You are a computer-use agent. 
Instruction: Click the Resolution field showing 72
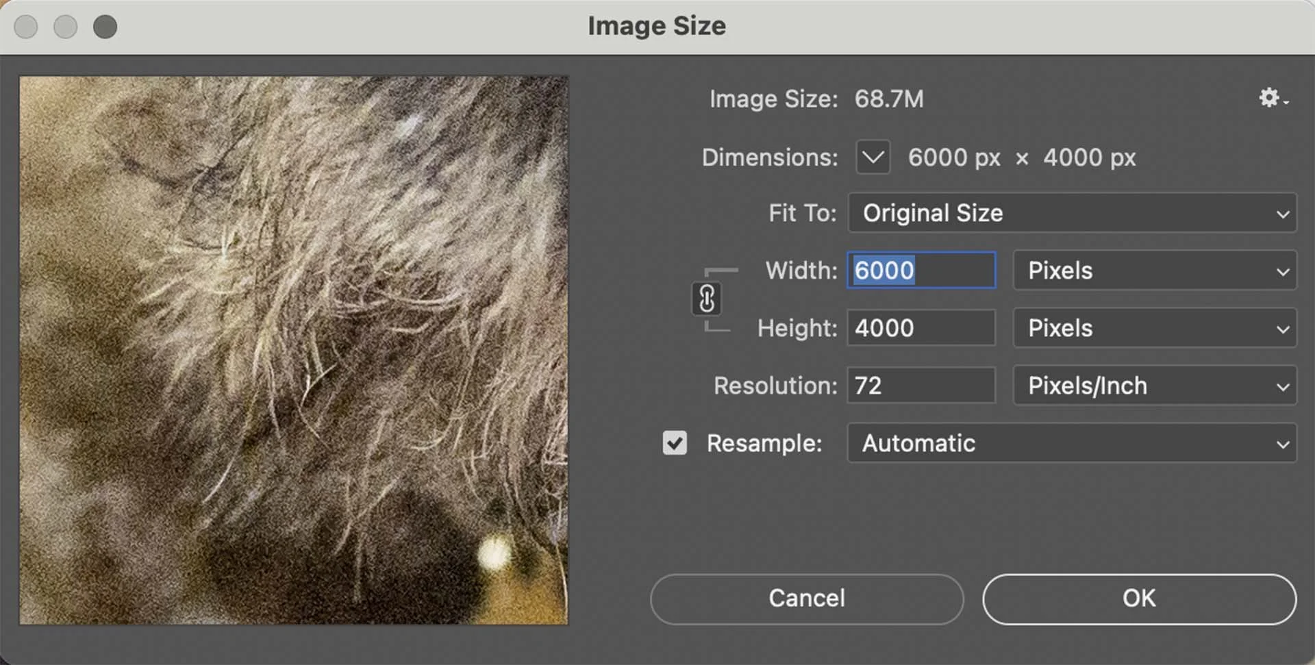pyautogui.click(x=920, y=386)
